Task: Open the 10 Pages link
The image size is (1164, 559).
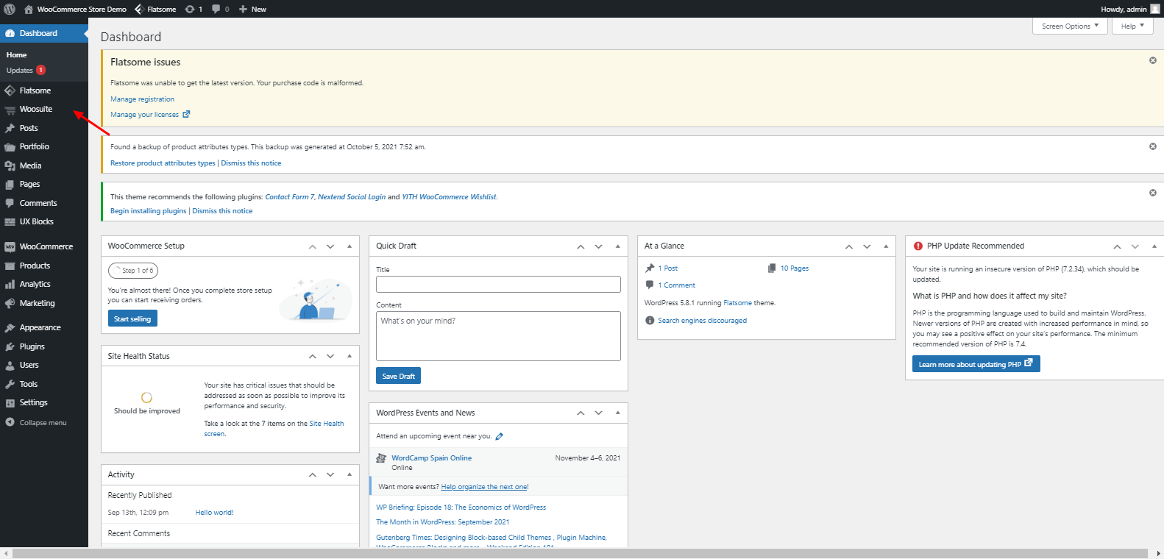Action: (x=795, y=268)
